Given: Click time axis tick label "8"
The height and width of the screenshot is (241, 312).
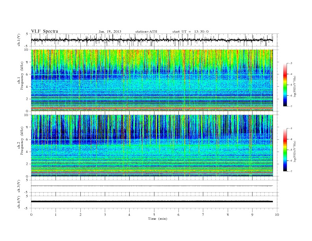Looking at the screenshot, I should click(x=228, y=215).
